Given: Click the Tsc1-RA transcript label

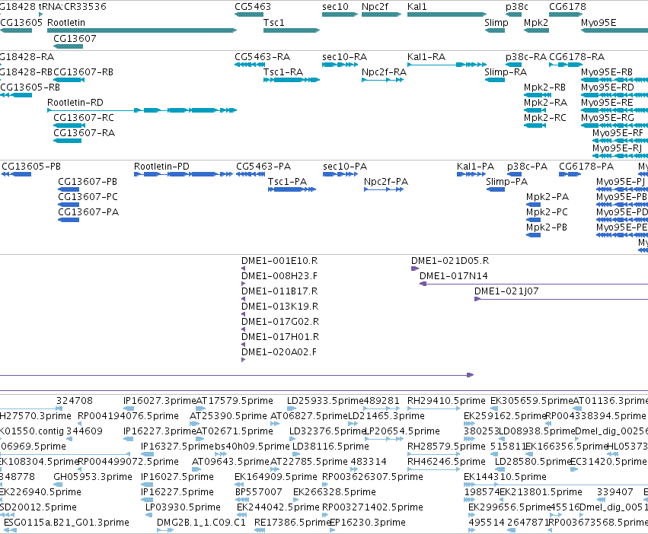Looking at the screenshot, I should (283, 72).
